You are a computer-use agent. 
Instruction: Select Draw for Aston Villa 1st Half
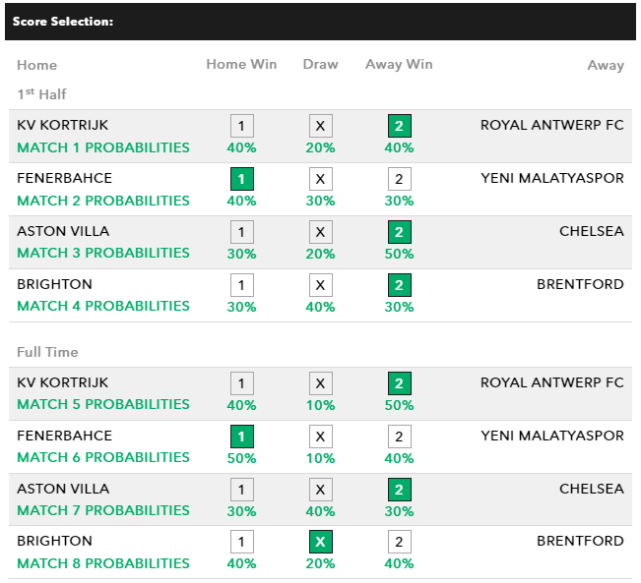click(320, 232)
